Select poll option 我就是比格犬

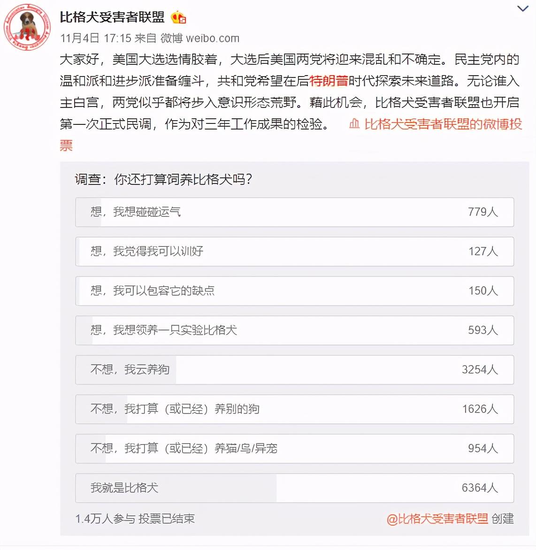point(294,488)
